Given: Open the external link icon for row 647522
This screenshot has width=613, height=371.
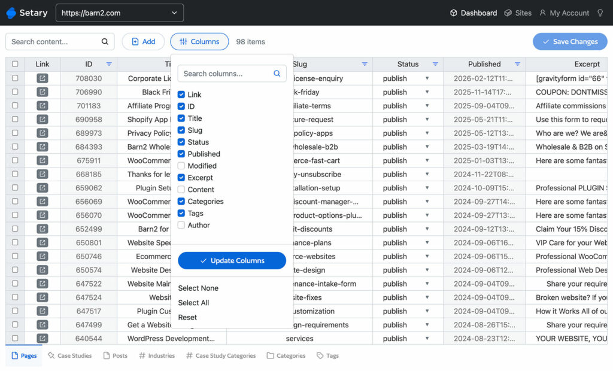Looking at the screenshot, I should (x=43, y=284).
